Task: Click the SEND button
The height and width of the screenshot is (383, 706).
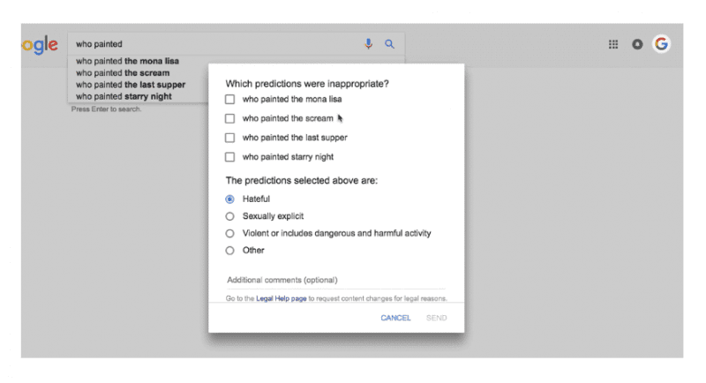Action: (436, 318)
